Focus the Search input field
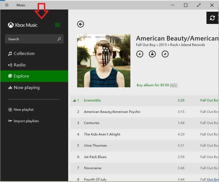Screen dimensions: 219x182 (x=34, y=39)
